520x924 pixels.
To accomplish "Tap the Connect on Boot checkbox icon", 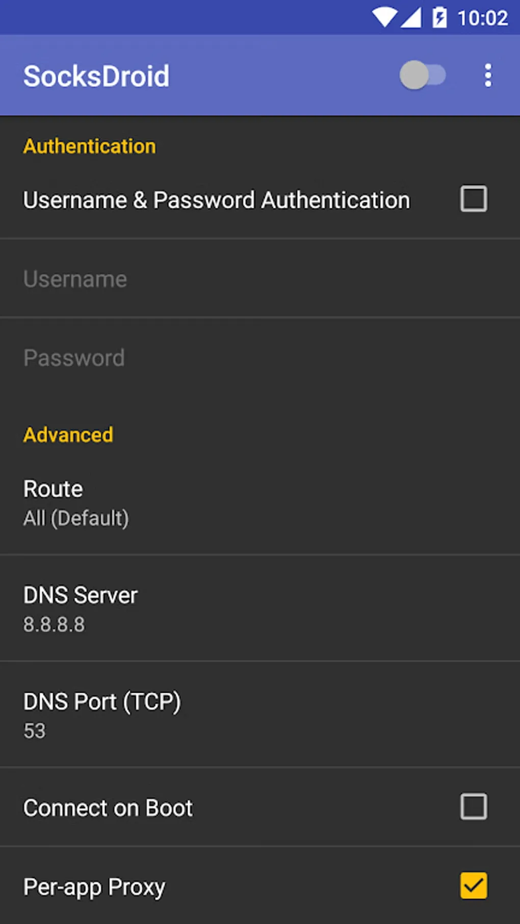I will tap(473, 807).
